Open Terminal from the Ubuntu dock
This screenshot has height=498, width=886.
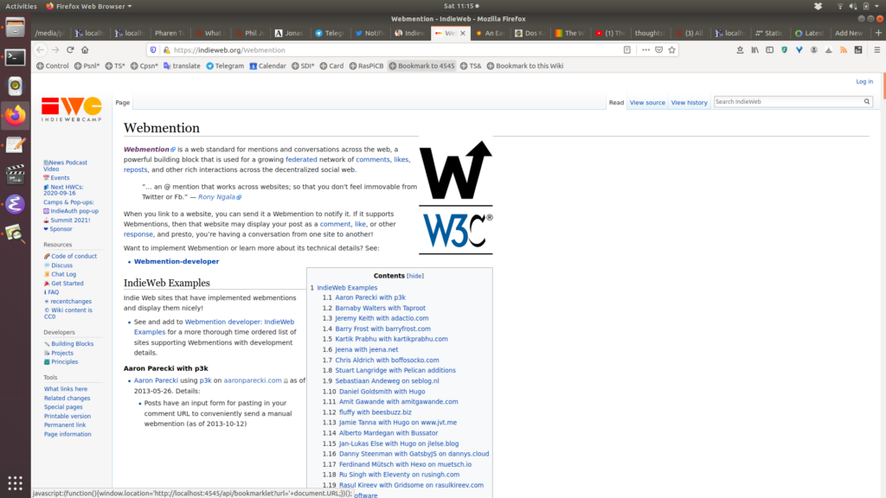[16, 57]
